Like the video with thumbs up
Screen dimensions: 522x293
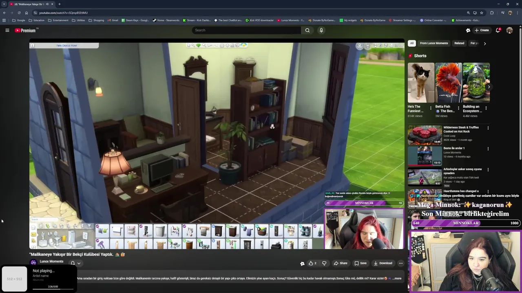[x=312, y=263]
